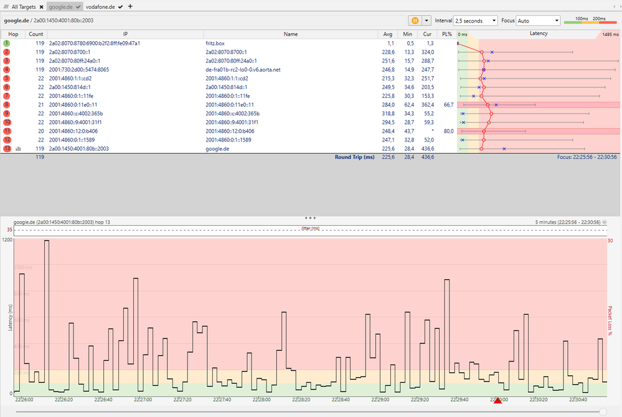622x417 pixels.
Task: Add a new target tab with plus
Action: click(x=130, y=6)
